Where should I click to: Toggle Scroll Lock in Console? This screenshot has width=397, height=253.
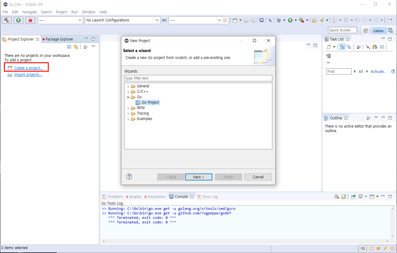coord(344,196)
